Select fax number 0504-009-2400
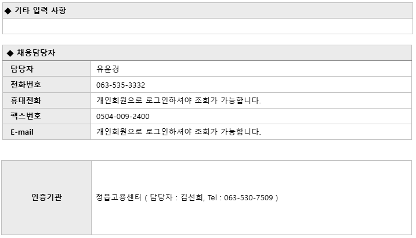Screen dimensions: 416x238 click(x=123, y=117)
